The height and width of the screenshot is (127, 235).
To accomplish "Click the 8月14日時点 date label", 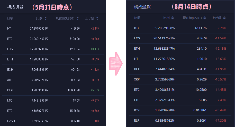I will pos(191,7).
